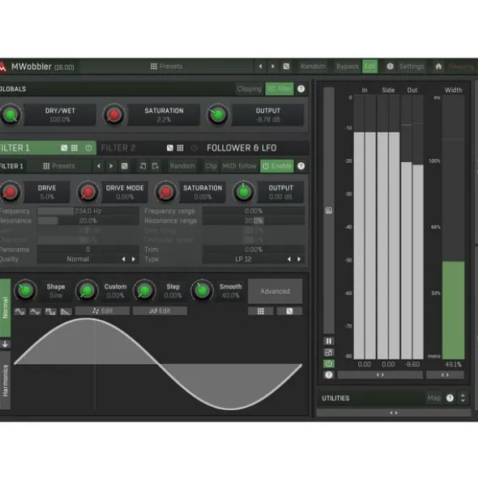Toggle Filter 2 tab power icon
The width and height of the screenshot is (478, 479).
(194, 148)
